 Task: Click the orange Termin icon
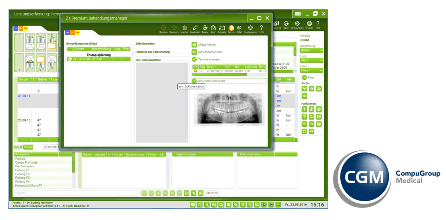point(232,28)
